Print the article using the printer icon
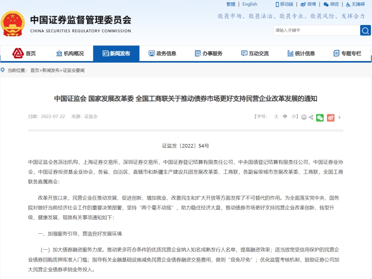This screenshot has width=372, height=279. [x=304, y=117]
